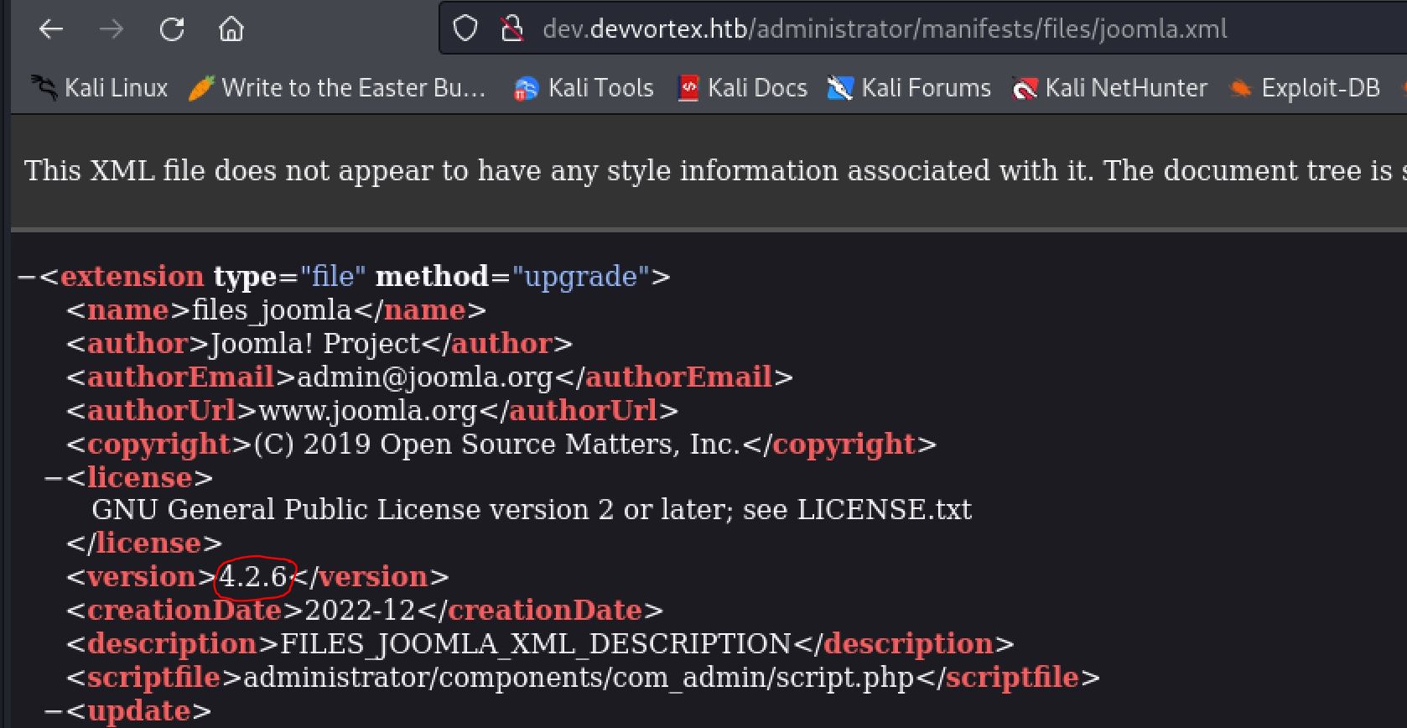Click the URL address bar text

[885, 29]
